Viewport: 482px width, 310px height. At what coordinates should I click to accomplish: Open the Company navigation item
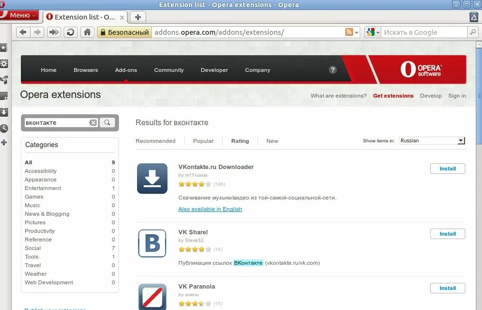point(257,70)
